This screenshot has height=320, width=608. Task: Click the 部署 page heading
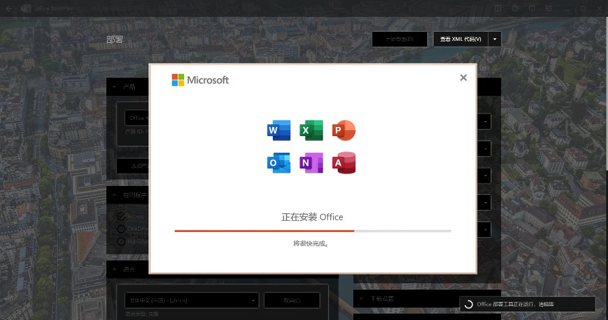pyautogui.click(x=114, y=40)
